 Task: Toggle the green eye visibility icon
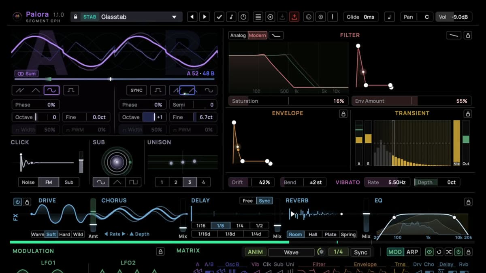(429, 252)
